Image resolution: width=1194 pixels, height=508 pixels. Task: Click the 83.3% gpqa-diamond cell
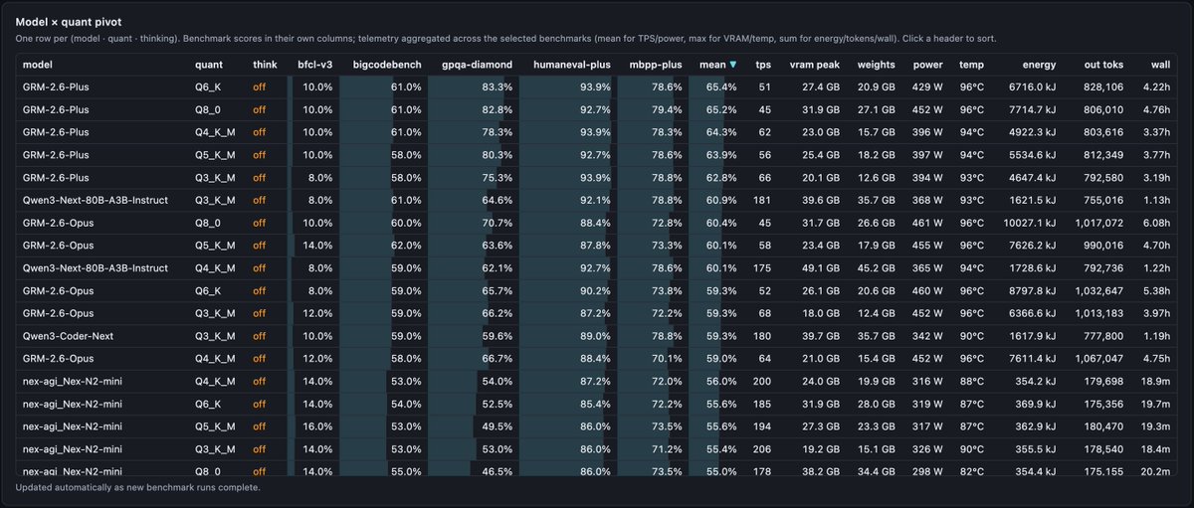pos(497,87)
